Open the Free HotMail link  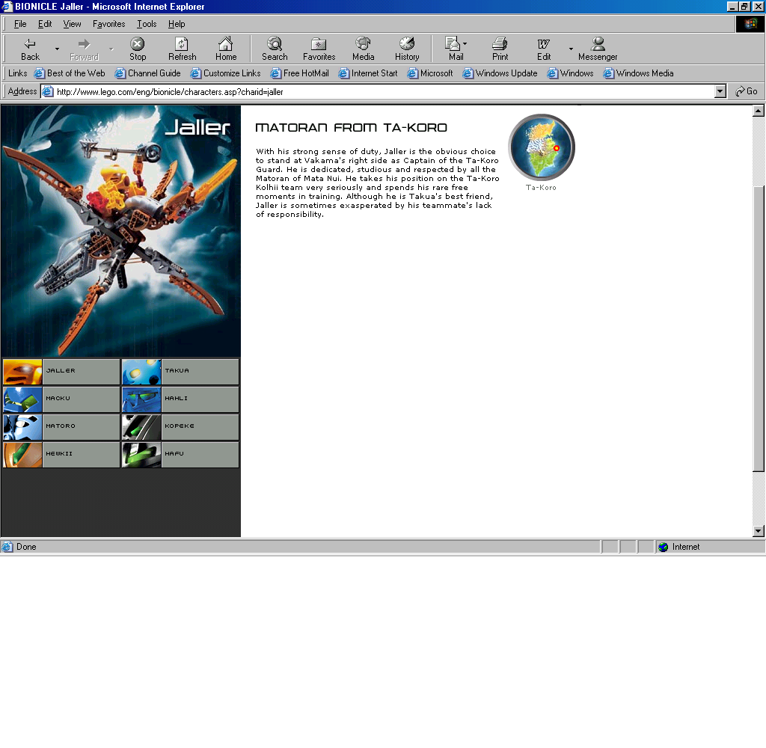coord(299,73)
